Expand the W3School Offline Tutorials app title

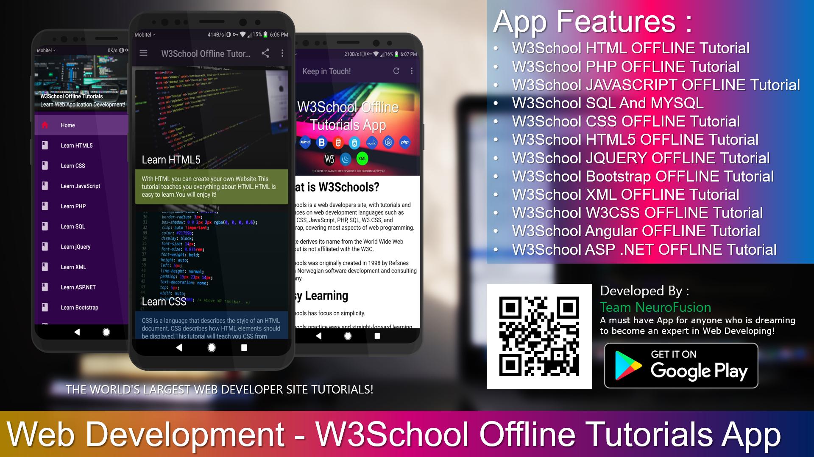tap(207, 54)
